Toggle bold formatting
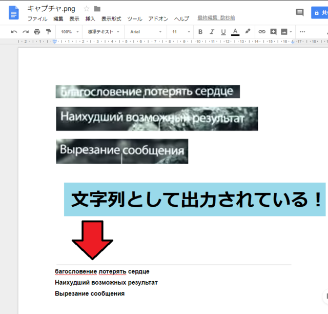 (200, 32)
